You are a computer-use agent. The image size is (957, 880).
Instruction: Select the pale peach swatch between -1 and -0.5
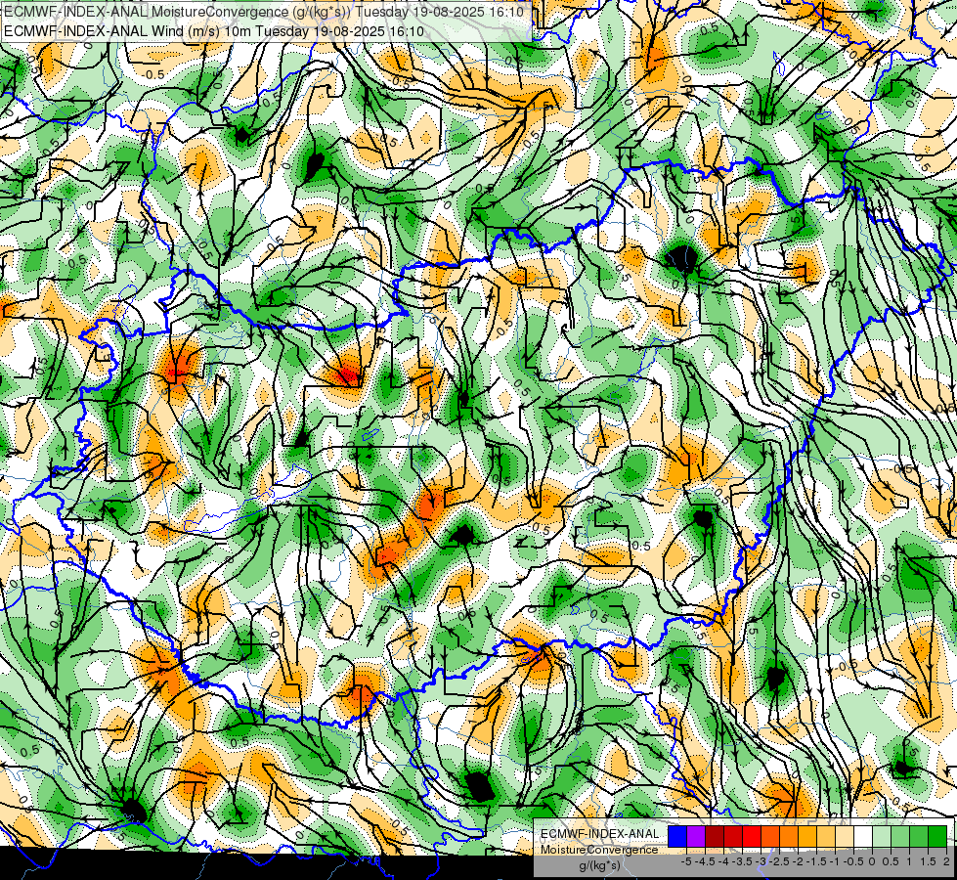point(845,836)
